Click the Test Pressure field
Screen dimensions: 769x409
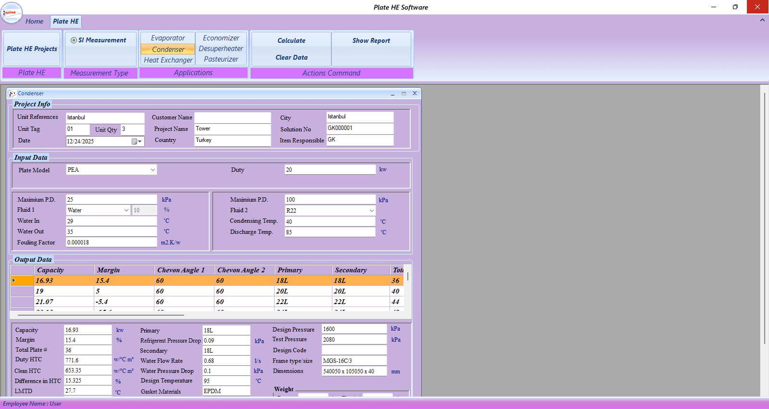(354, 340)
